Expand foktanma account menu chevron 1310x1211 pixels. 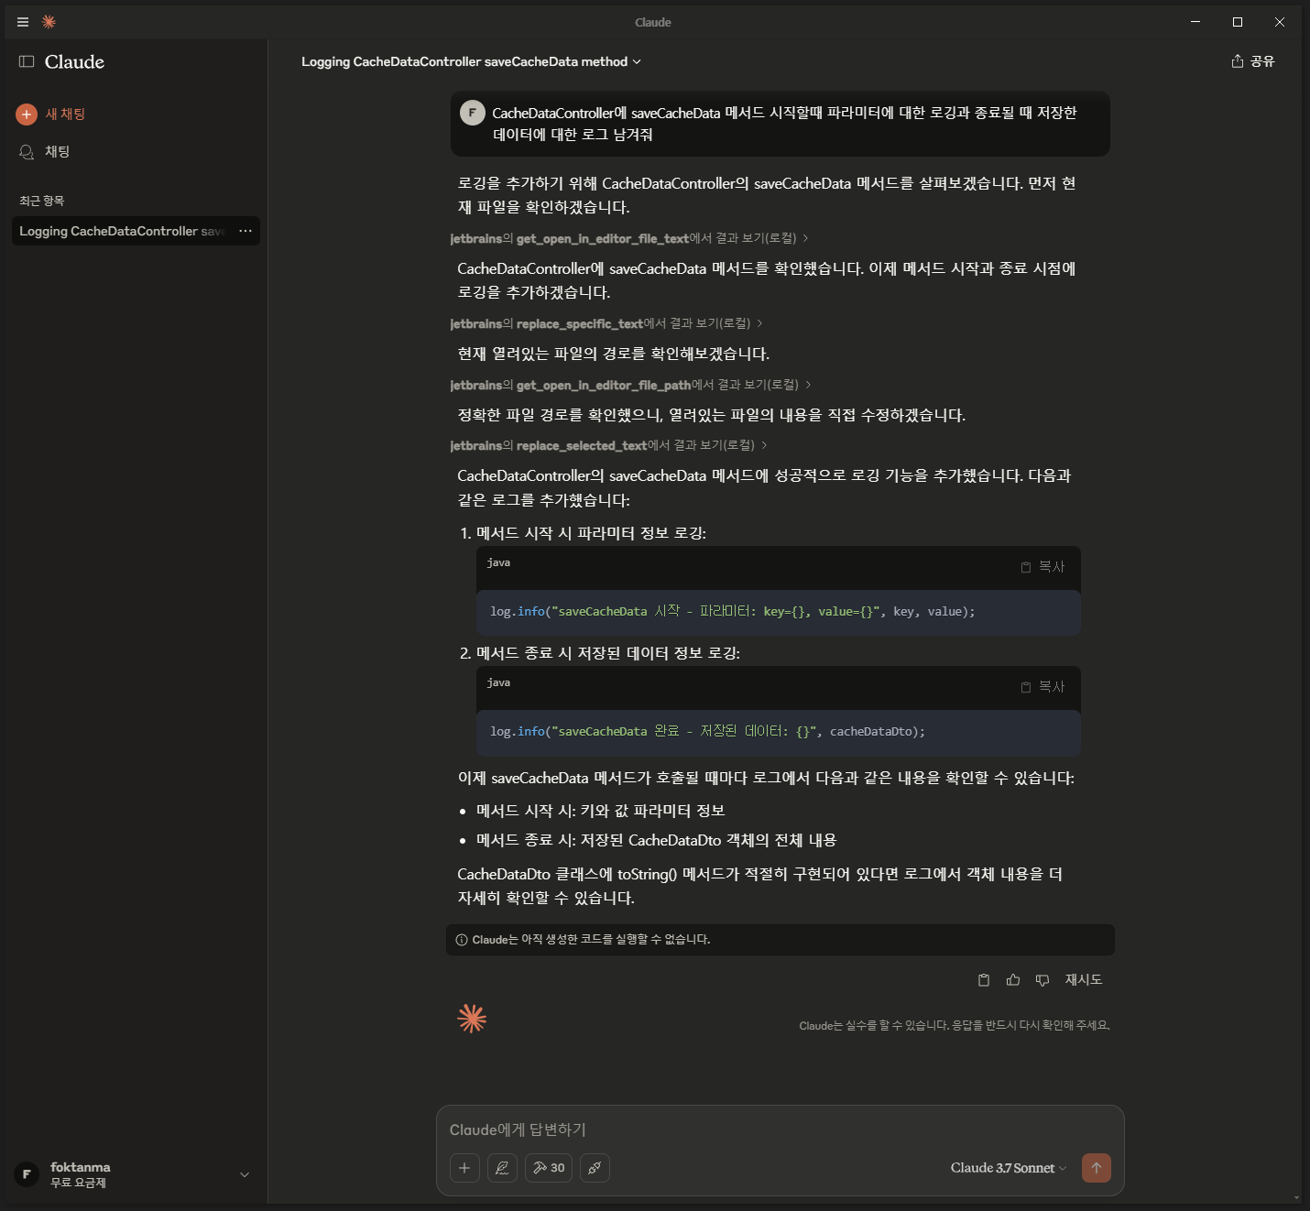[x=245, y=1175]
